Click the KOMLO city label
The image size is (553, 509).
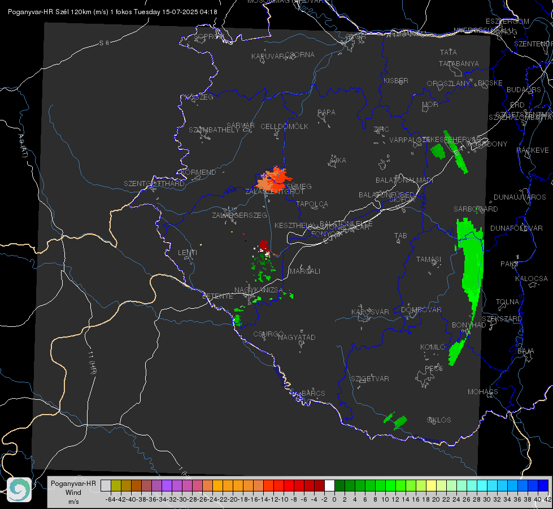pyautogui.click(x=433, y=347)
